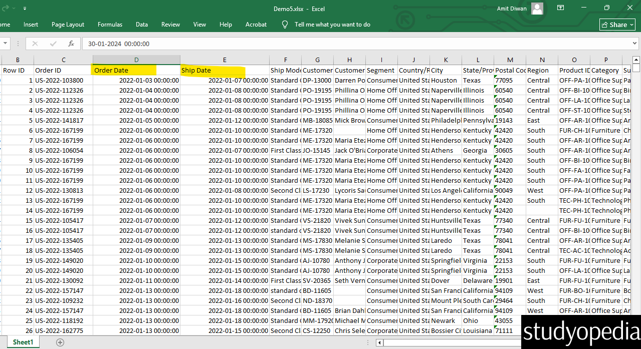641x349 pixels.
Task: Click the account profile picture
Action: [537, 8]
